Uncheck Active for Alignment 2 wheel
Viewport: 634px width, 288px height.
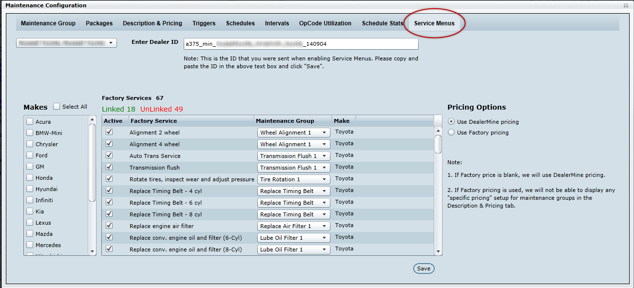109,132
